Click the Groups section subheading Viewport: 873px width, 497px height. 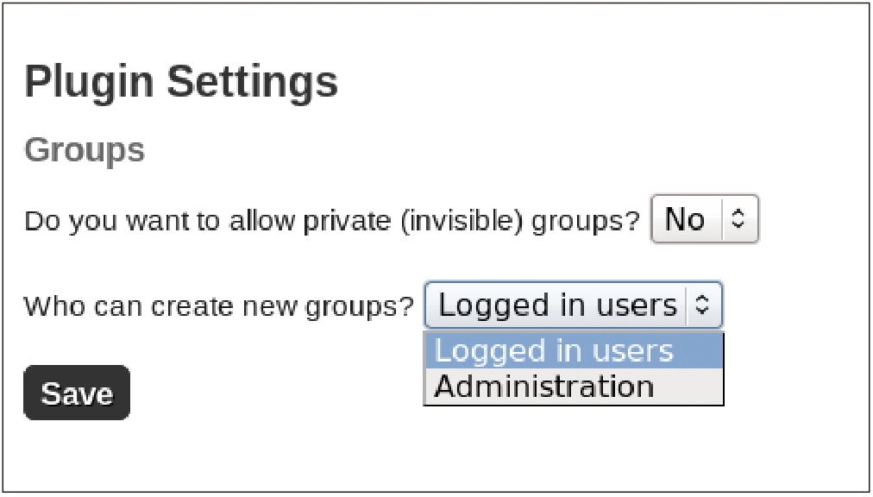85,150
